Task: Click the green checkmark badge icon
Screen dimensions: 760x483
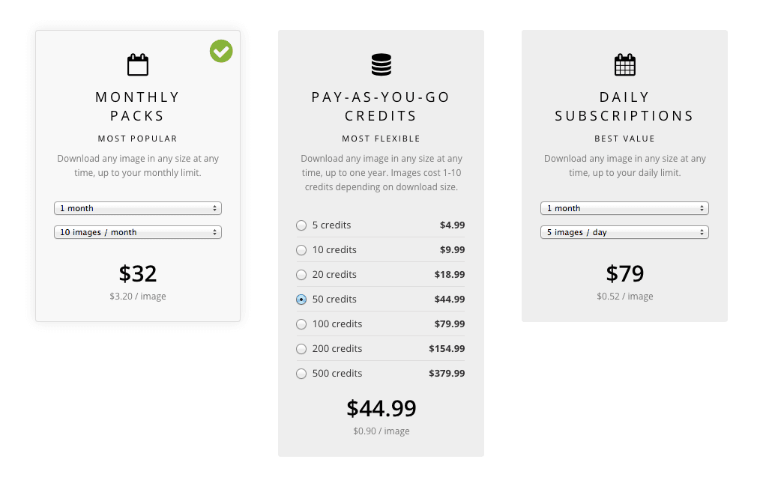Action: coord(221,51)
